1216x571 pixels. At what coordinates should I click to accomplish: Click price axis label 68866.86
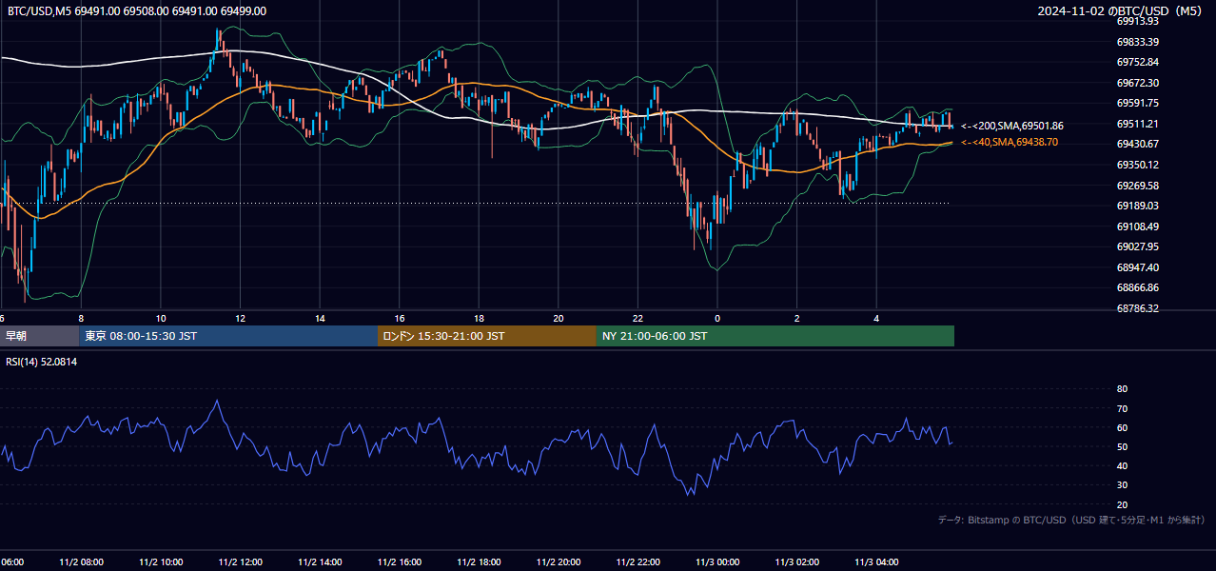click(x=1137, y=287)
